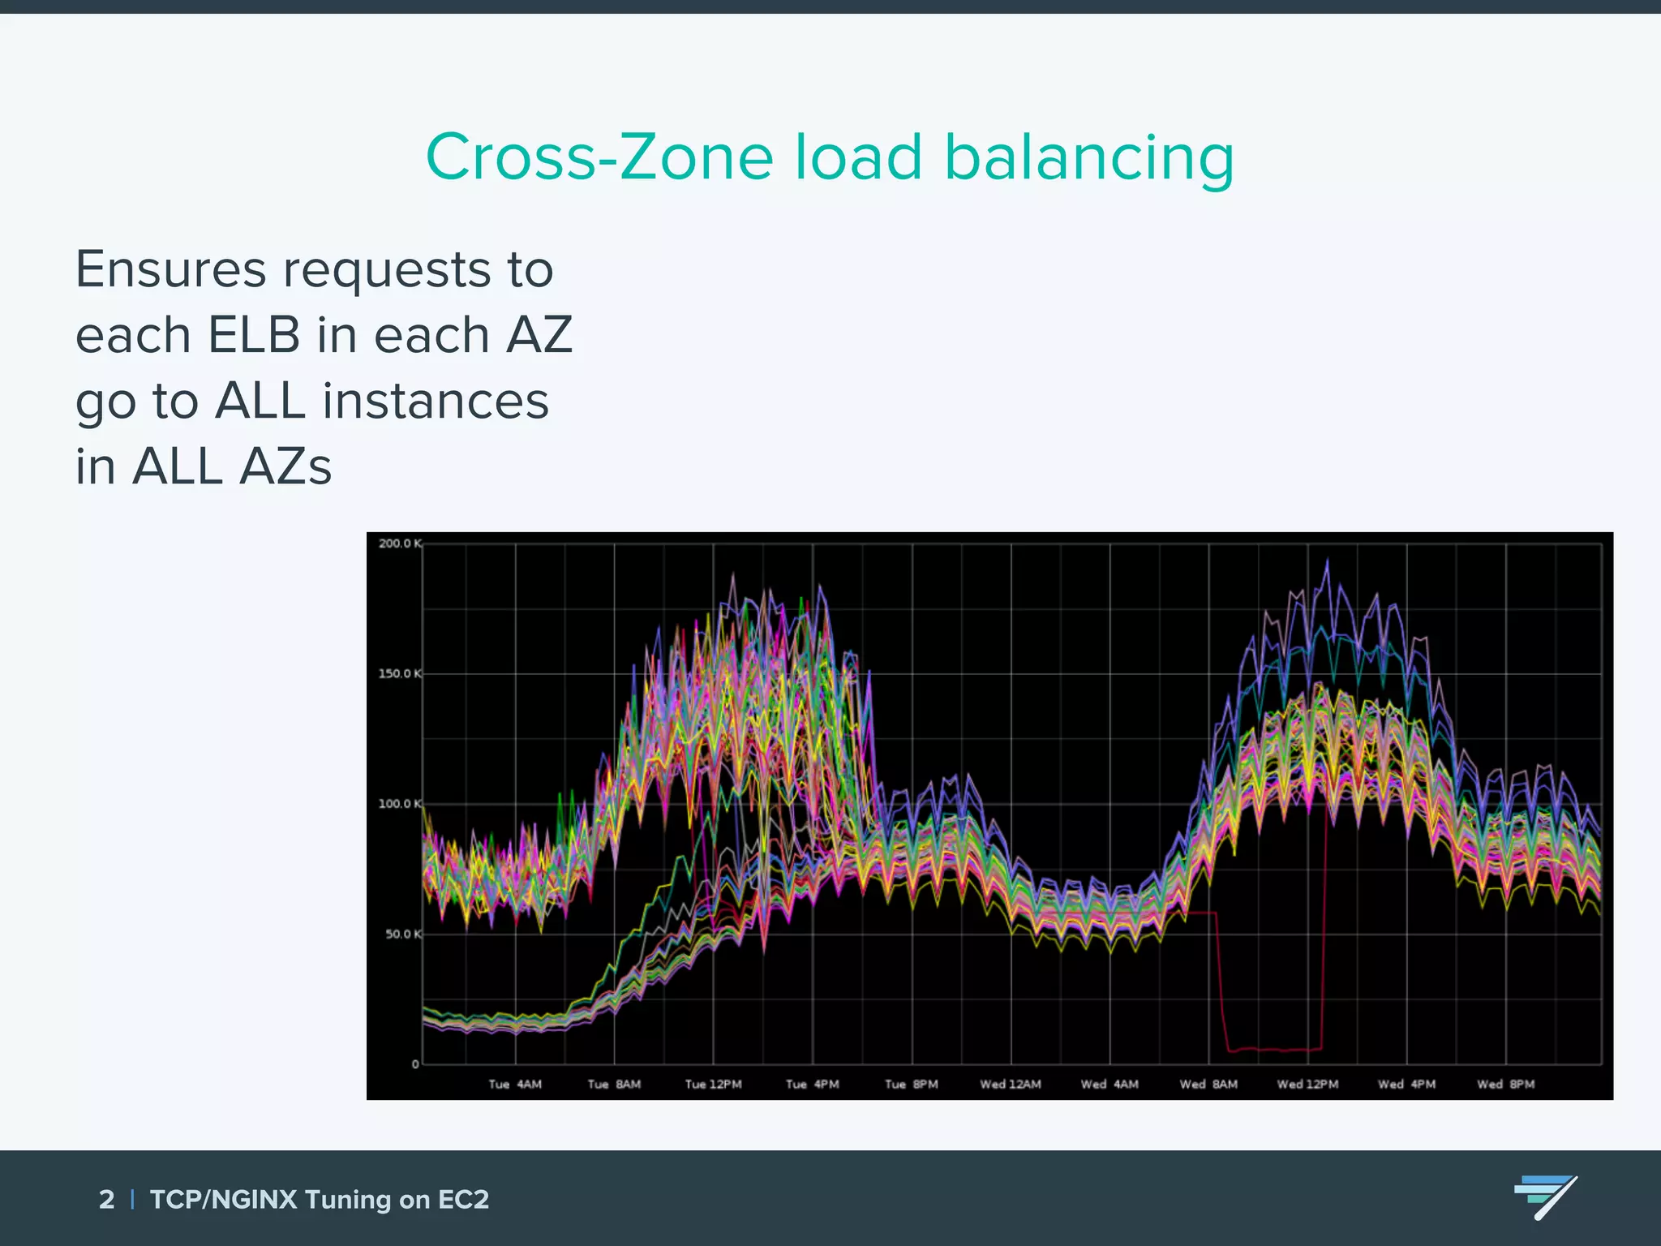Click the company logo in footer
This screenshot has height=1246, width=1661.
pyautogui.click(x=1546, y=1196)
